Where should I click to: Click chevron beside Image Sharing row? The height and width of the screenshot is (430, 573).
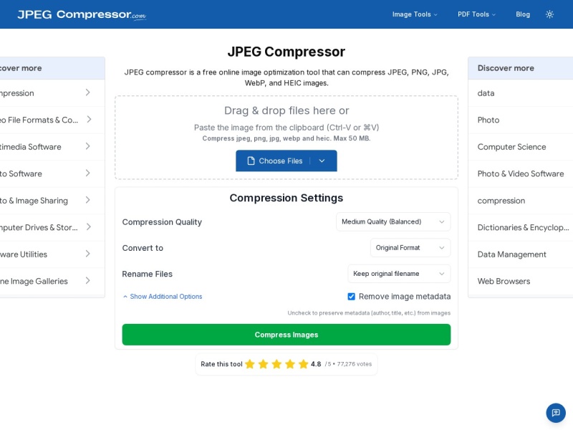[87, 200]
